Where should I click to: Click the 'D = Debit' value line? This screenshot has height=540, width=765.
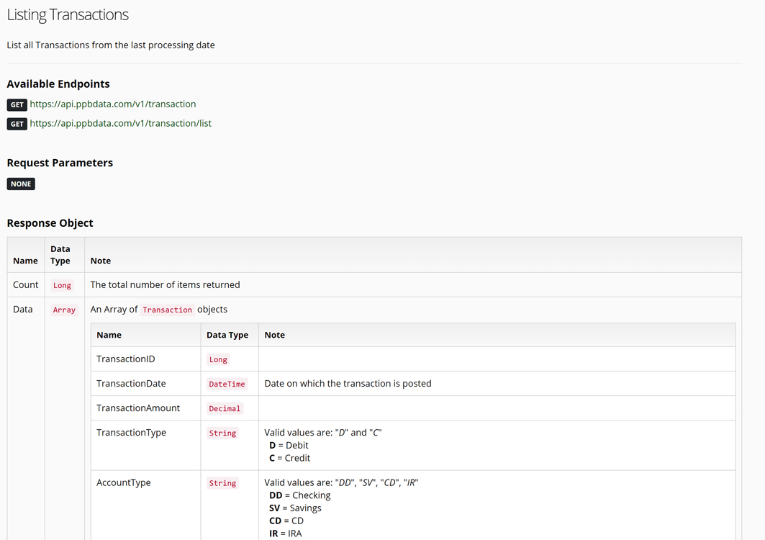[x=289, y=445]
